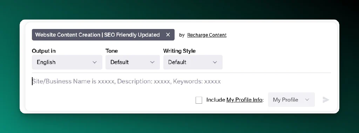Open the My Profile Info link
The width and height of the screenshot is (359, 133).
(x=244, y=100)
